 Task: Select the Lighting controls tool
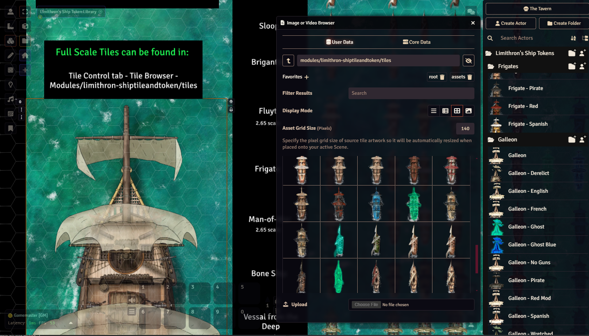pos(11,85)
